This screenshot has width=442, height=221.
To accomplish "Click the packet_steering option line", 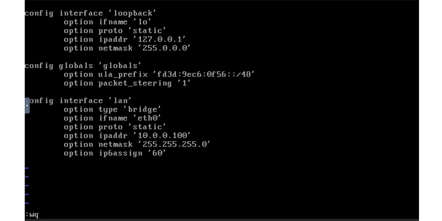I will [127, 83].
